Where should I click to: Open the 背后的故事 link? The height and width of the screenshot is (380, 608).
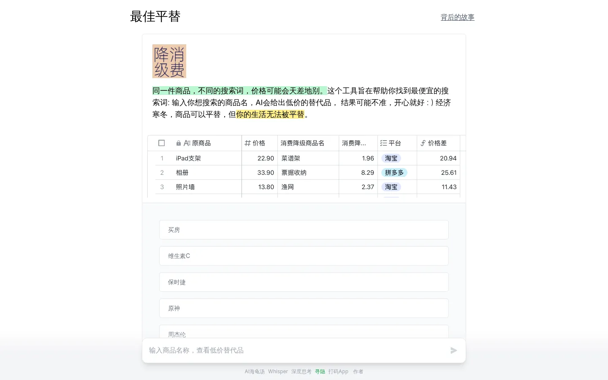click(x=458, y=17)
